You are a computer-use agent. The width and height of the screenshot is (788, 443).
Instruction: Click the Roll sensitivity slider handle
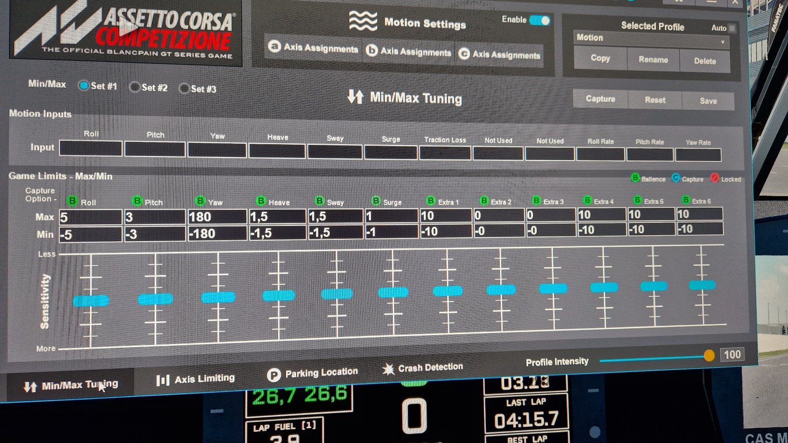(x=91, y=301)
